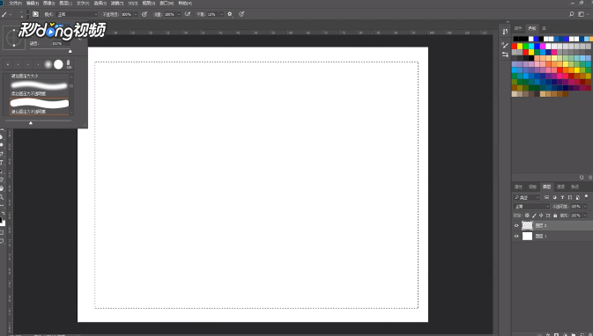Select the soft round brush in recent brushes
The height and width of the screenshot is (336, 593).
pyautogui.click(x=48, y=64)
